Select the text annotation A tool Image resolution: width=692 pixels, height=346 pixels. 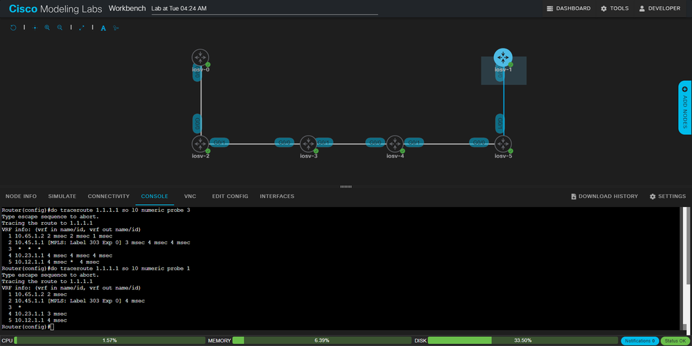[103, 28]
